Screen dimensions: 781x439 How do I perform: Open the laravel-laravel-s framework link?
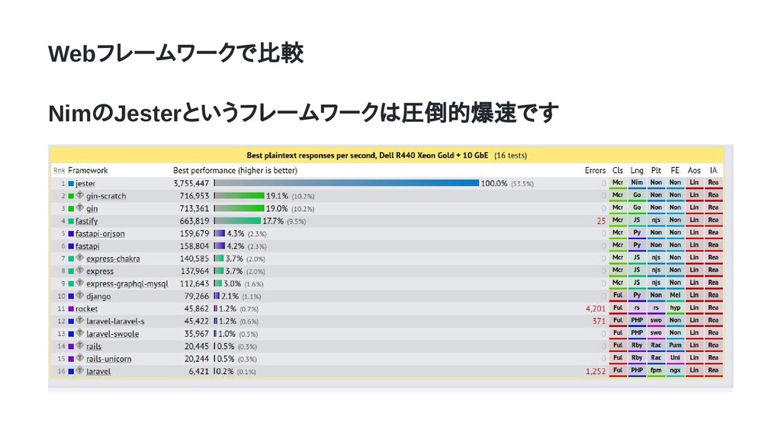(115, 321)
